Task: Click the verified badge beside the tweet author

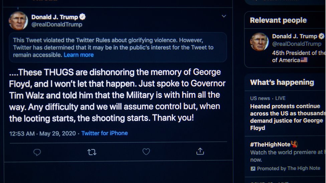Action: (83, 17)
